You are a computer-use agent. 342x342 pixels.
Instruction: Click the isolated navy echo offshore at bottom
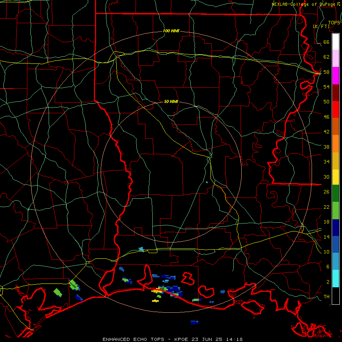tap(195, 322)
